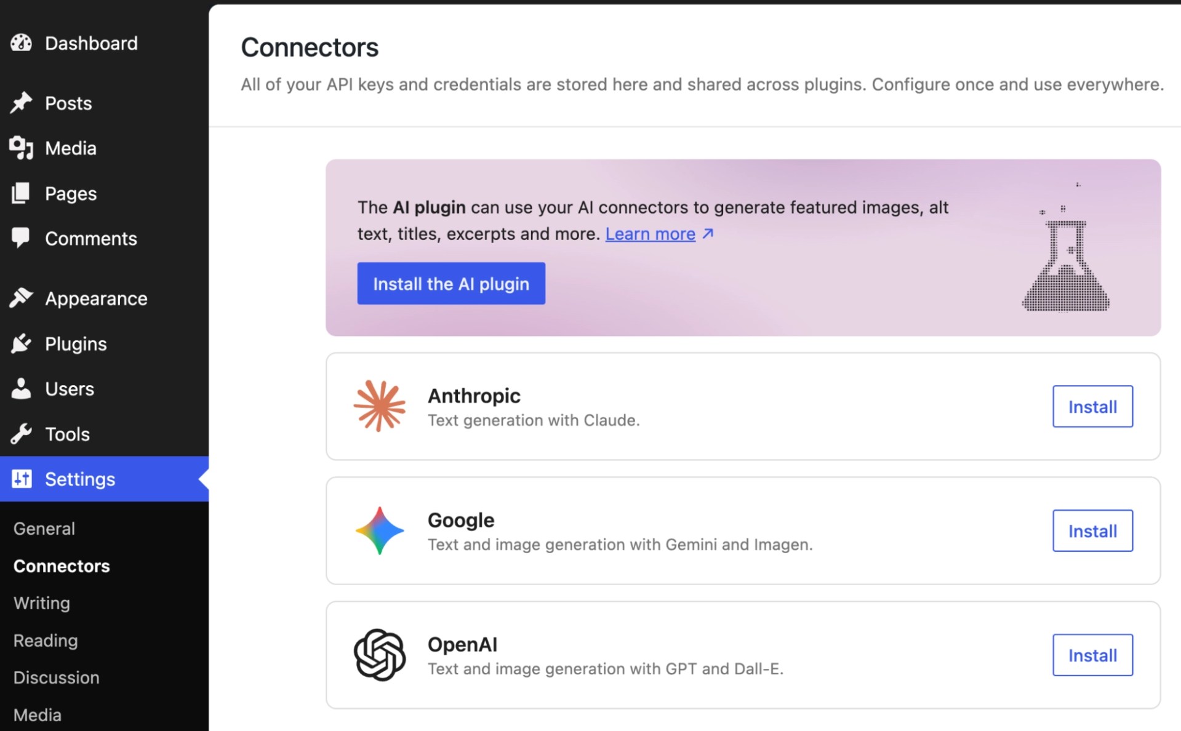Click the Gemini and Imagen description text
1181x731 pixels.
(620, 545)
